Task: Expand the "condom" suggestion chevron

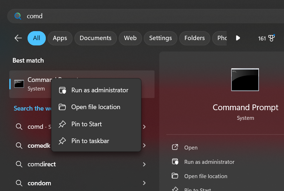Action: coord(144,183)
